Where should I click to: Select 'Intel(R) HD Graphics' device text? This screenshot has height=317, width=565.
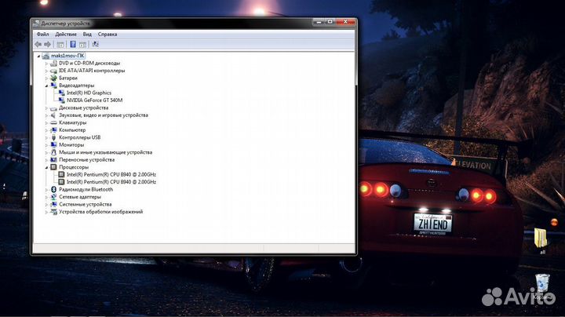pos(89,93)
